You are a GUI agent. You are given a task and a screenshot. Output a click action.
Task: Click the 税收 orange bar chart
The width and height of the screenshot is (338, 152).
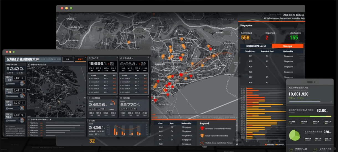(127, 130)
